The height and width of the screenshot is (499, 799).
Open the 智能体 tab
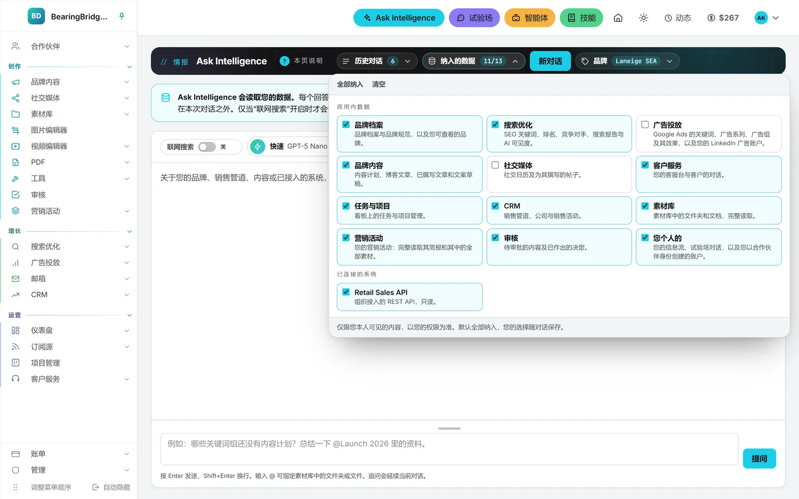tap(530, 18)
